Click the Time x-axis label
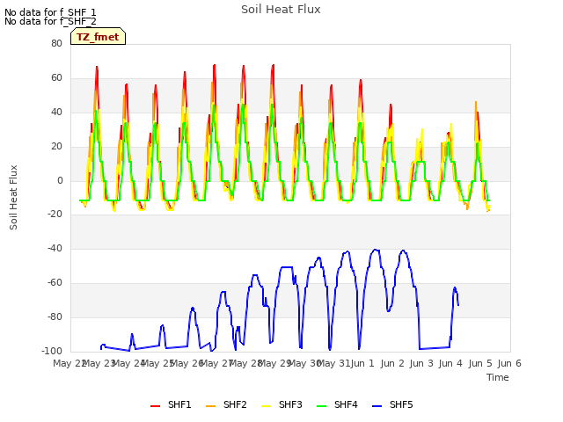Screen dimensions: 563x422 [498, 377]
